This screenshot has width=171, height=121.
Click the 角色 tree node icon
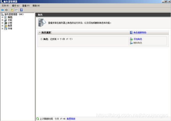tap(6, 17)
